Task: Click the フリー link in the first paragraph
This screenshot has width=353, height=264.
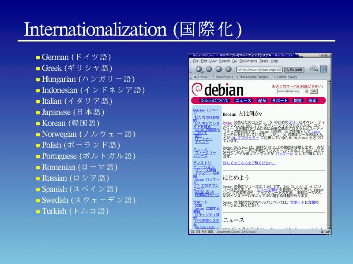Action: (x=293, y=122)
